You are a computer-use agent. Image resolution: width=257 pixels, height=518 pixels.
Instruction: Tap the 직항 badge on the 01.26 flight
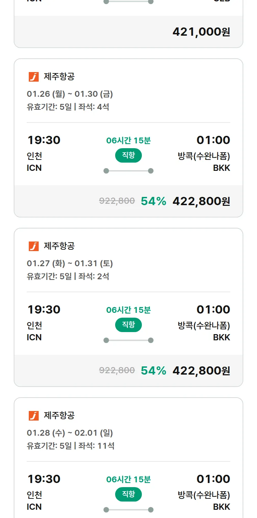coord(128,155)
